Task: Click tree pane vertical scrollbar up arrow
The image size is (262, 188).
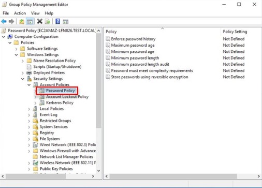Action: tap(98, 31)
